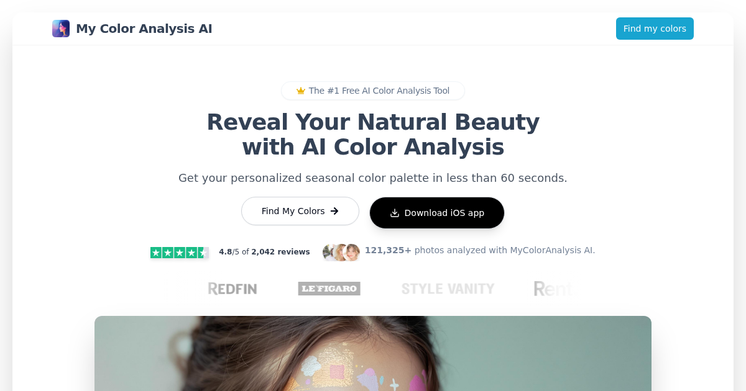Click the arrow icon in Find My Colors
Screen dimensions: 746x391
(334, 211)
